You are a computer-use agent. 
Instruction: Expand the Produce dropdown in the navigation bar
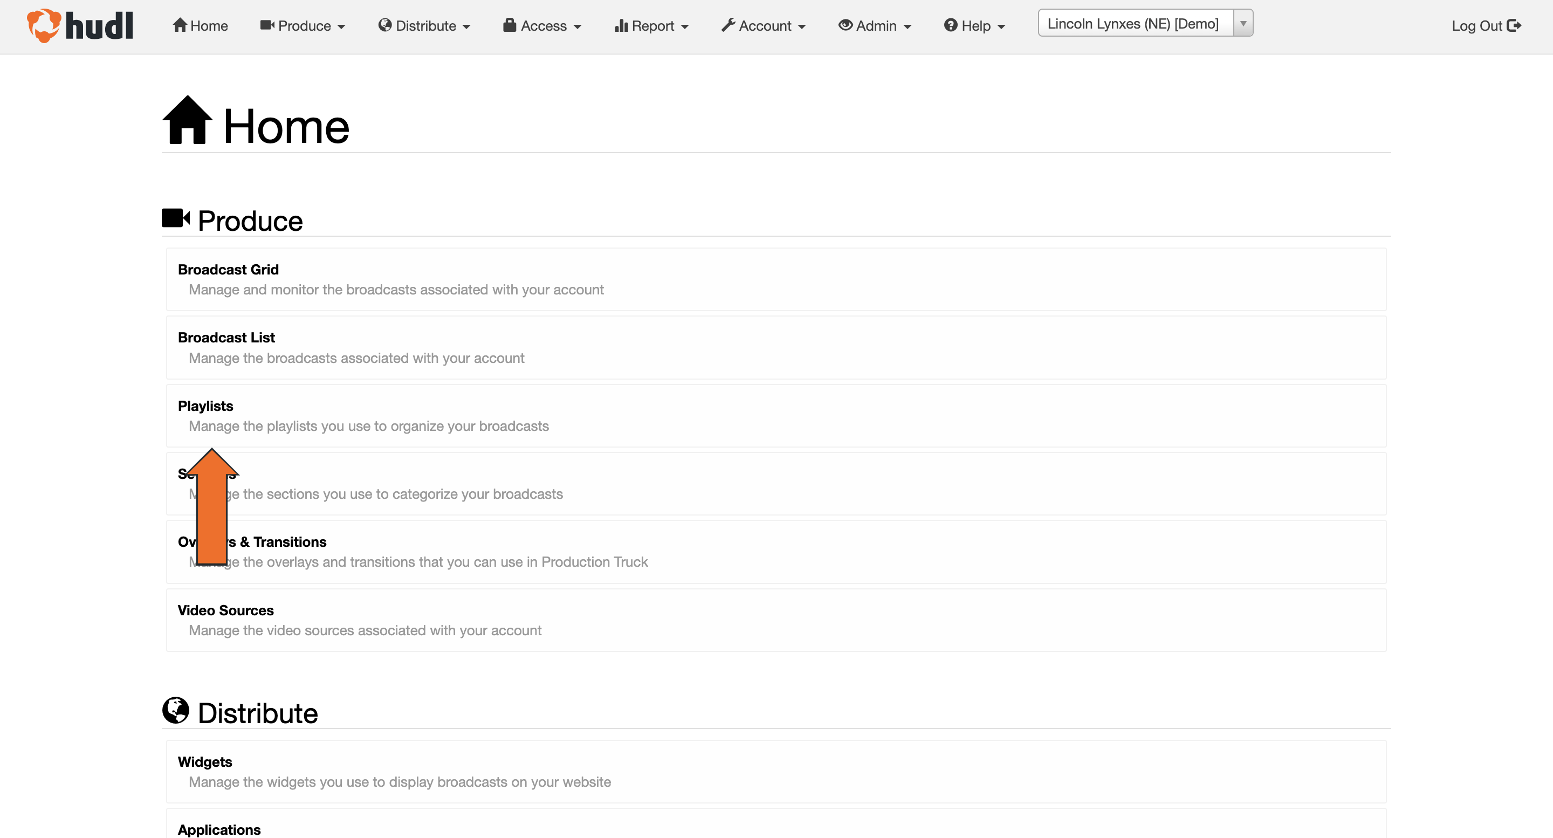(303, 25)
